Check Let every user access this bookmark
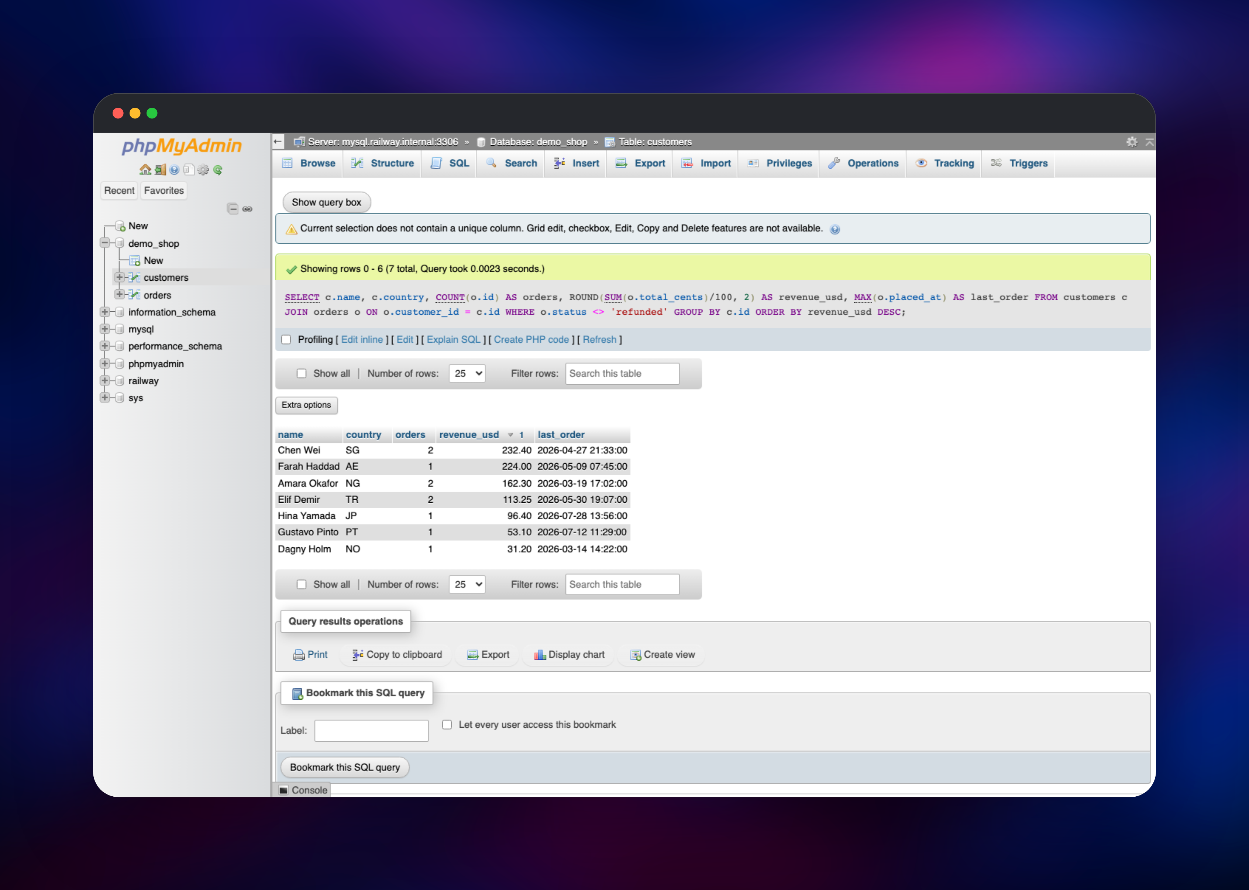Screen dimensions: 1249x890 coord(447,724)
